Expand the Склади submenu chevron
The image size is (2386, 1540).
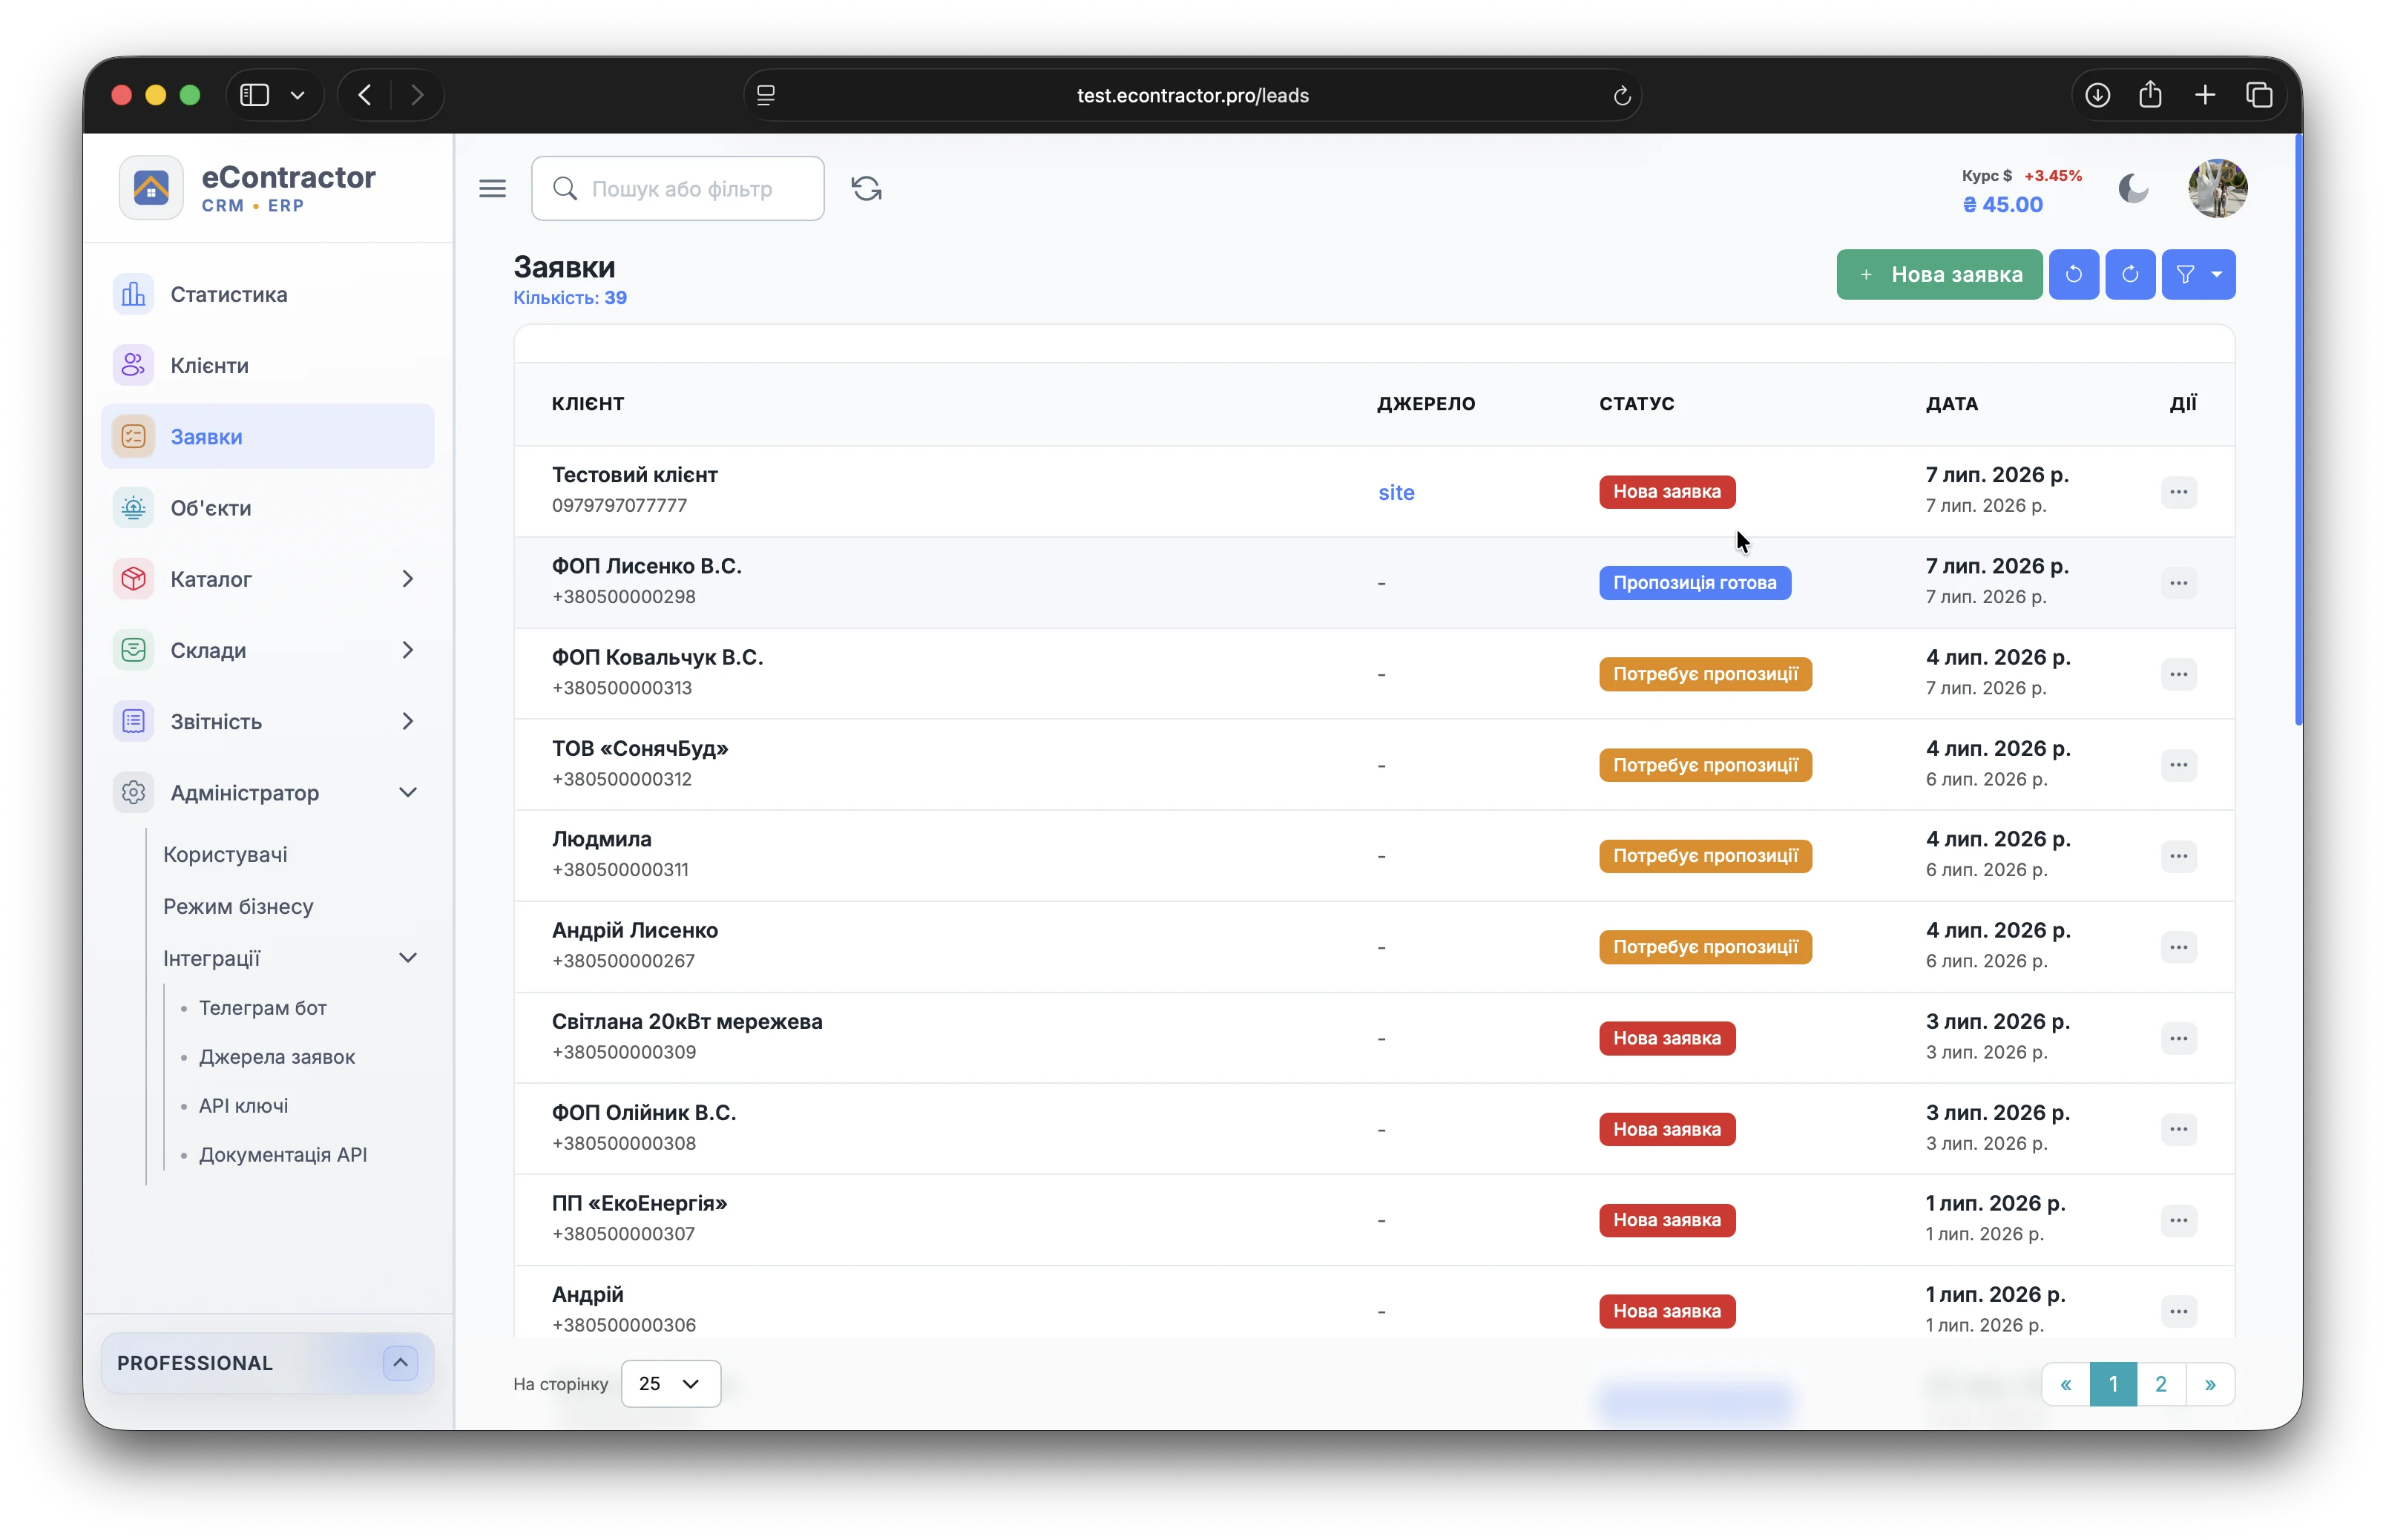[407, 650]
